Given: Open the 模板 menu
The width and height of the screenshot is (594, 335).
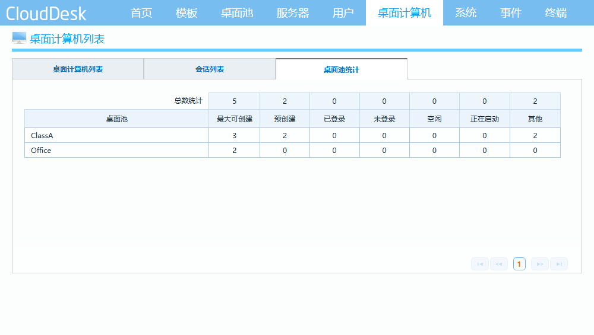Looking at the screenshot, I should 187,13.
